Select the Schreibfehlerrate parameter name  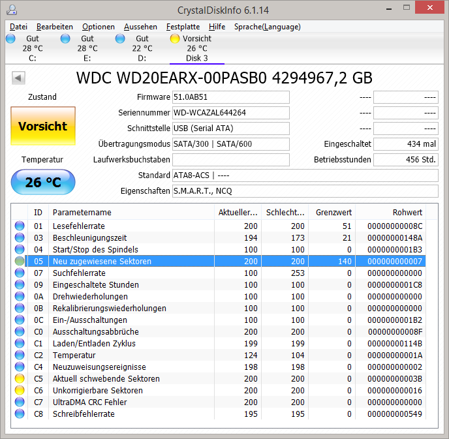tap(84, 414)
